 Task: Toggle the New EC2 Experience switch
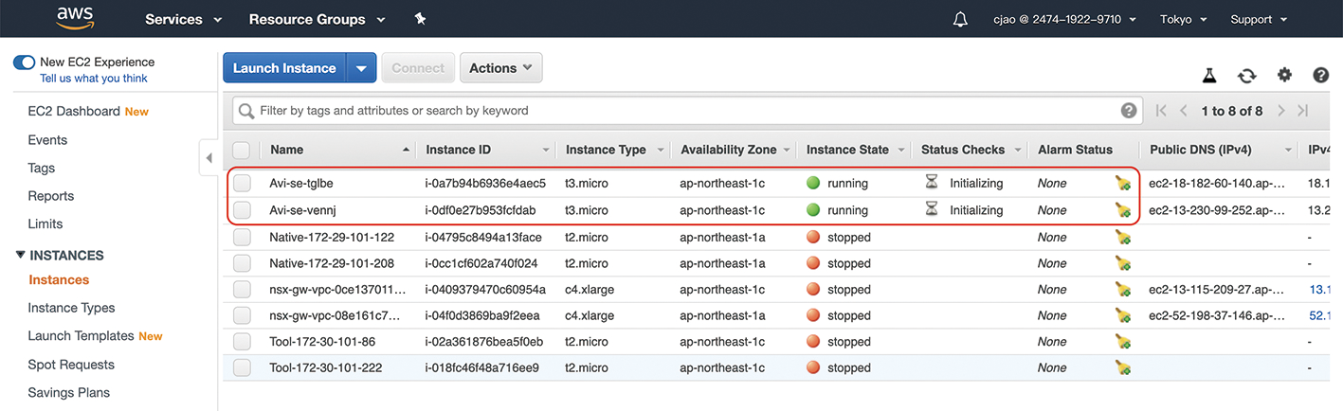[x=24, y=62]
